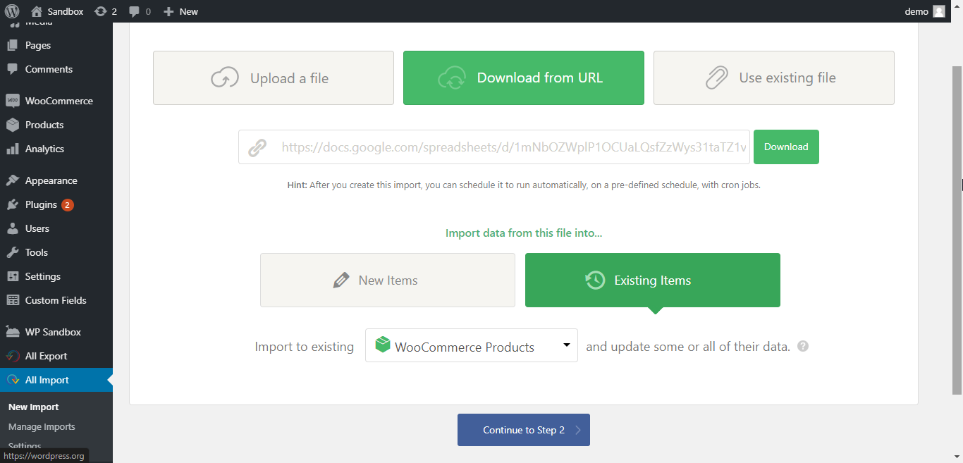Click the Custom Fields icon
Viewport: 963px width, 463px height.
coord(13,300)
